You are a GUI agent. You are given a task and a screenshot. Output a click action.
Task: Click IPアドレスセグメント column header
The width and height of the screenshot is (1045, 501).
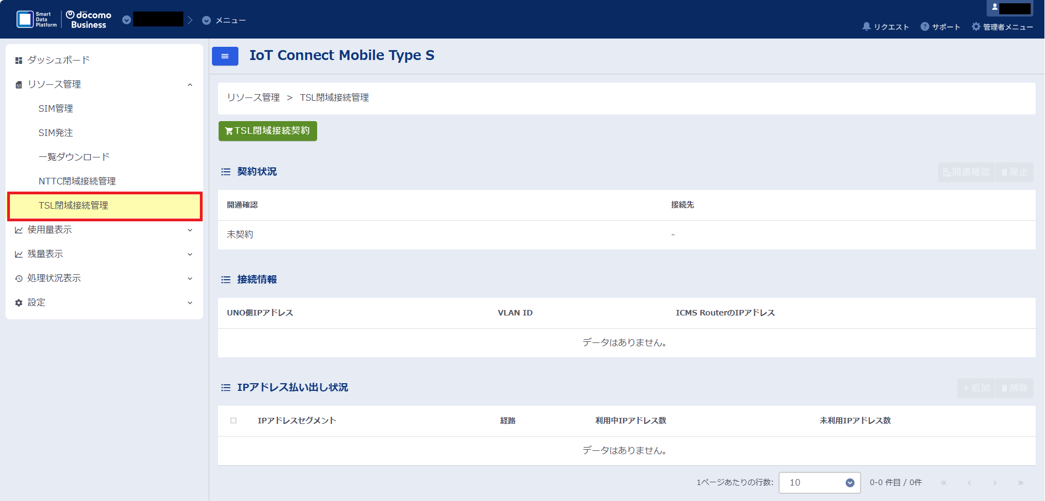click(x=297, y=421)
